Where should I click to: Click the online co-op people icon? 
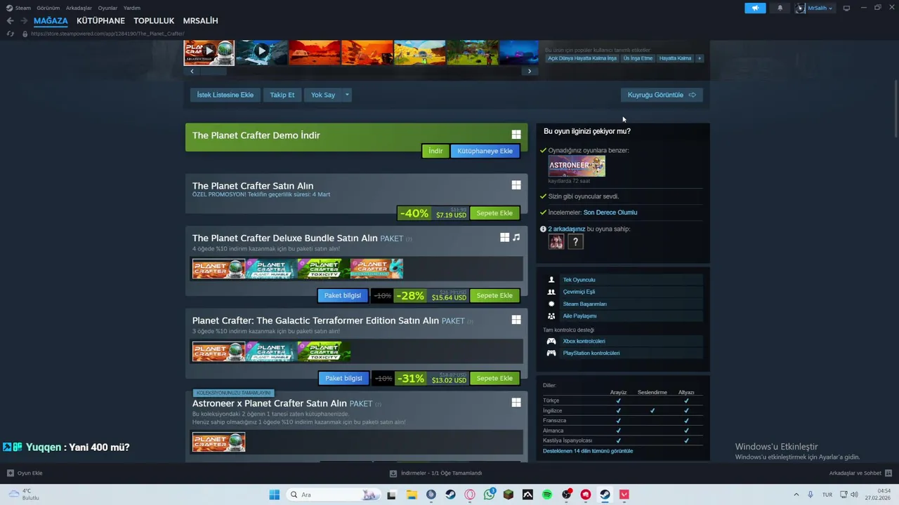tap(551, 292)
